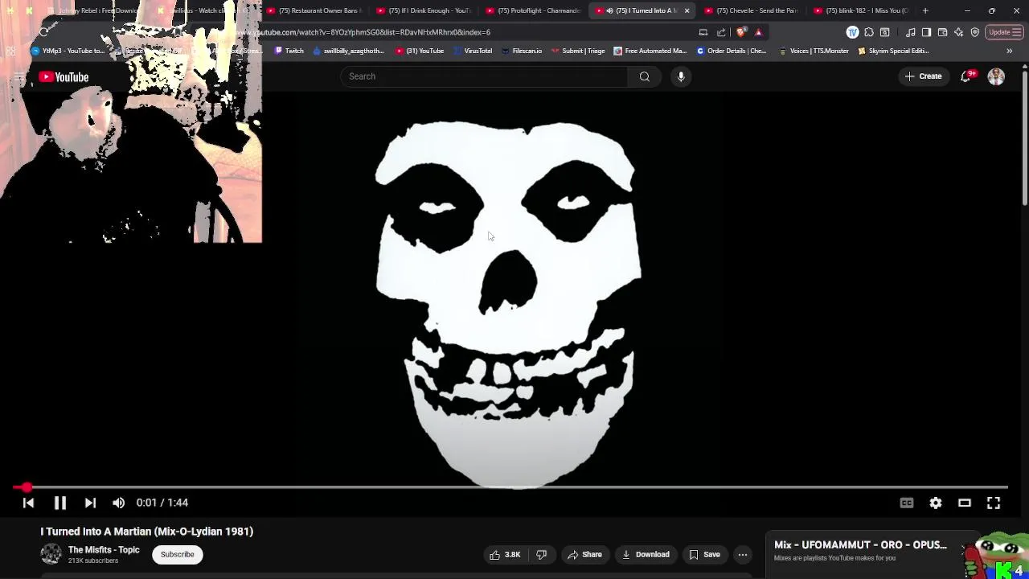The width and height of the screenshot is (1029, 579).
Task: Open the Free Automated Ma... bookmark
Action: pos(650,51)
